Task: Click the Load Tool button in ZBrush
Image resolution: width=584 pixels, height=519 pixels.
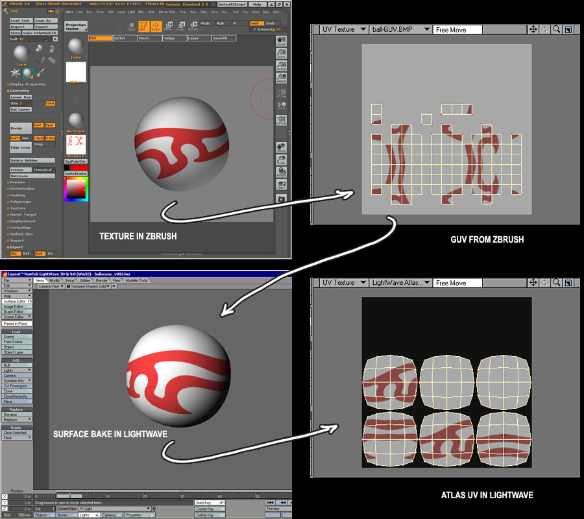Action: coord(21,21)
